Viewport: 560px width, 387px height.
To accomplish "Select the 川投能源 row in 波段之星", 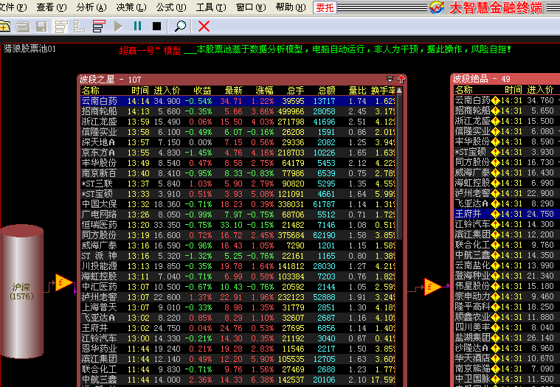I will tap(238, 266).
